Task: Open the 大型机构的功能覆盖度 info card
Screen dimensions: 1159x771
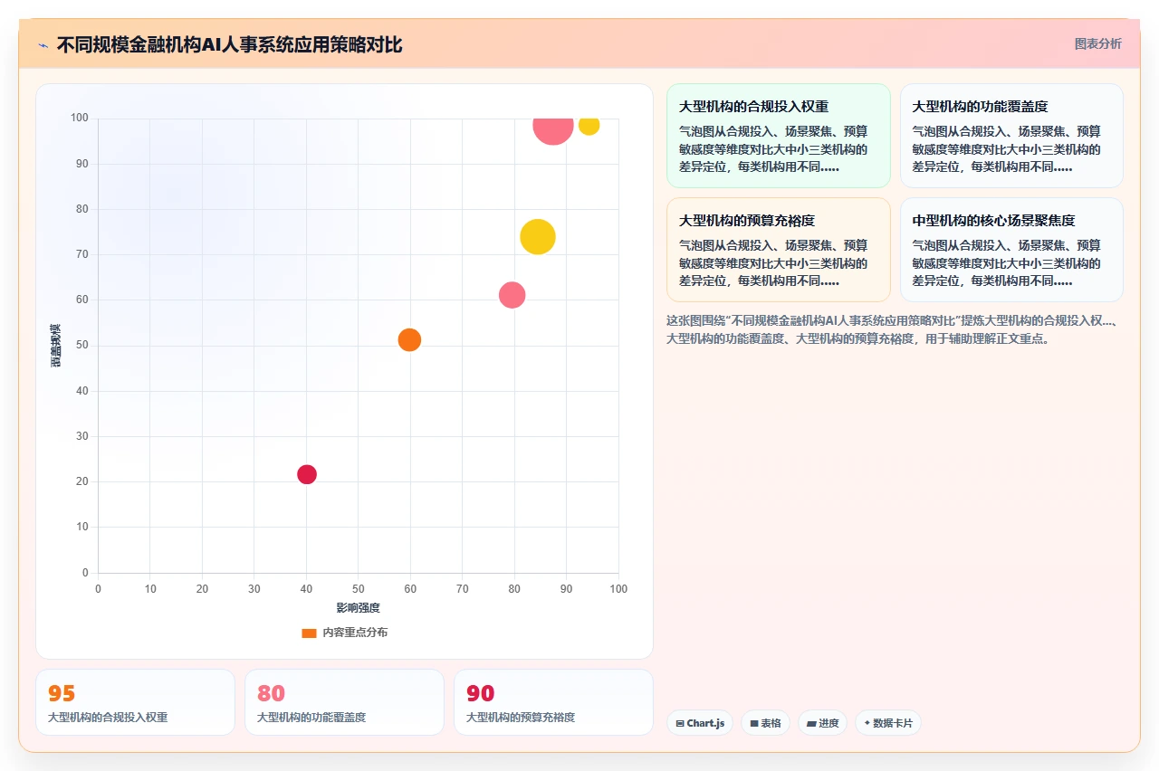Action: click(x=1011, y=136)
